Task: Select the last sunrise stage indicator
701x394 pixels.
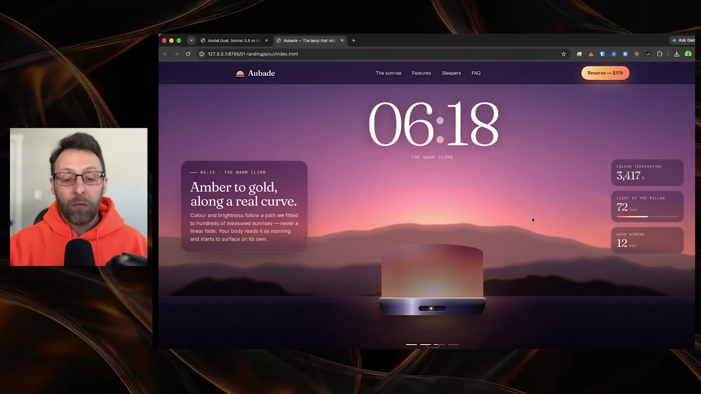Action: click(453, 345)
